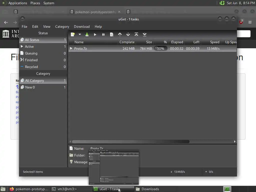Viewport: 256px width, 192px height.
Task: Select the Finished status filter
Action: (x=43, y=60)
